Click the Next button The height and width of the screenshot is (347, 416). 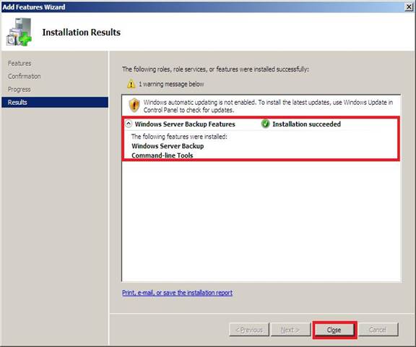290,330
